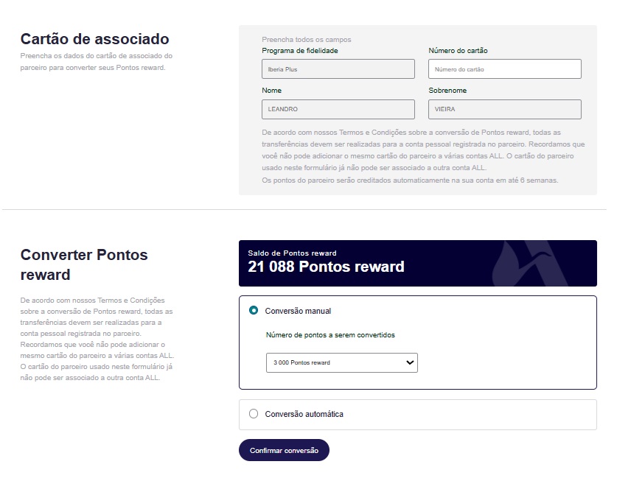The image size is (628, 481).
Task: Click the Nome field containing LEANDRO
Action: 338,109
